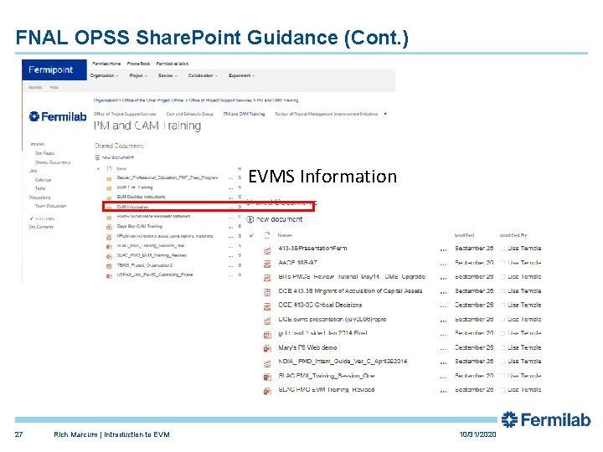Click the file type column icon in EVMS Information header
603x452 pixels.
tap(267, 235)
